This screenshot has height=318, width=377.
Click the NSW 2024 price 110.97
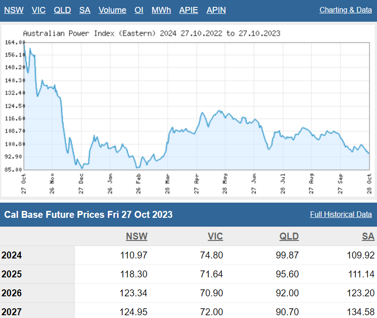pos(133,255)
